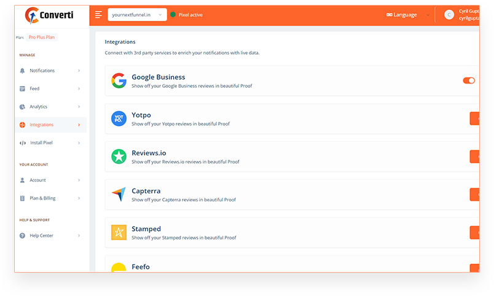Expand the Plan & Billing chevron
Viewport: 494px width, 296px height.
pos(79,198)
